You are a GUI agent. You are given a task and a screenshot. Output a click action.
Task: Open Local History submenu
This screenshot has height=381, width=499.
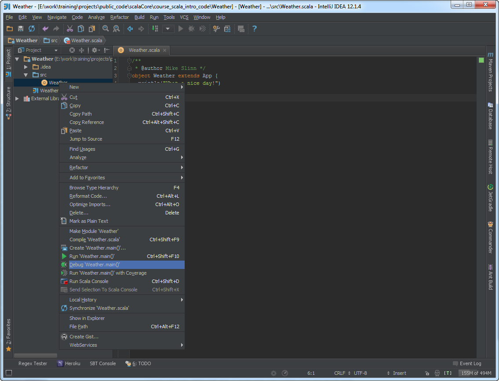[122, 300]
